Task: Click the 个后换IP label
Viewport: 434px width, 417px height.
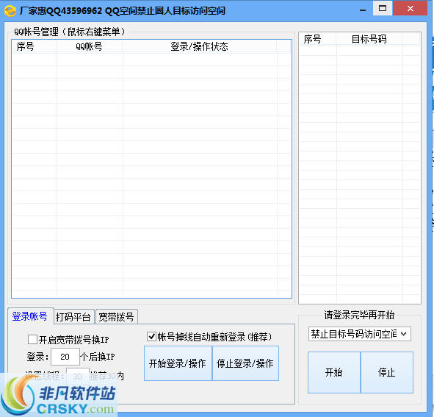Action: [98, 357]
